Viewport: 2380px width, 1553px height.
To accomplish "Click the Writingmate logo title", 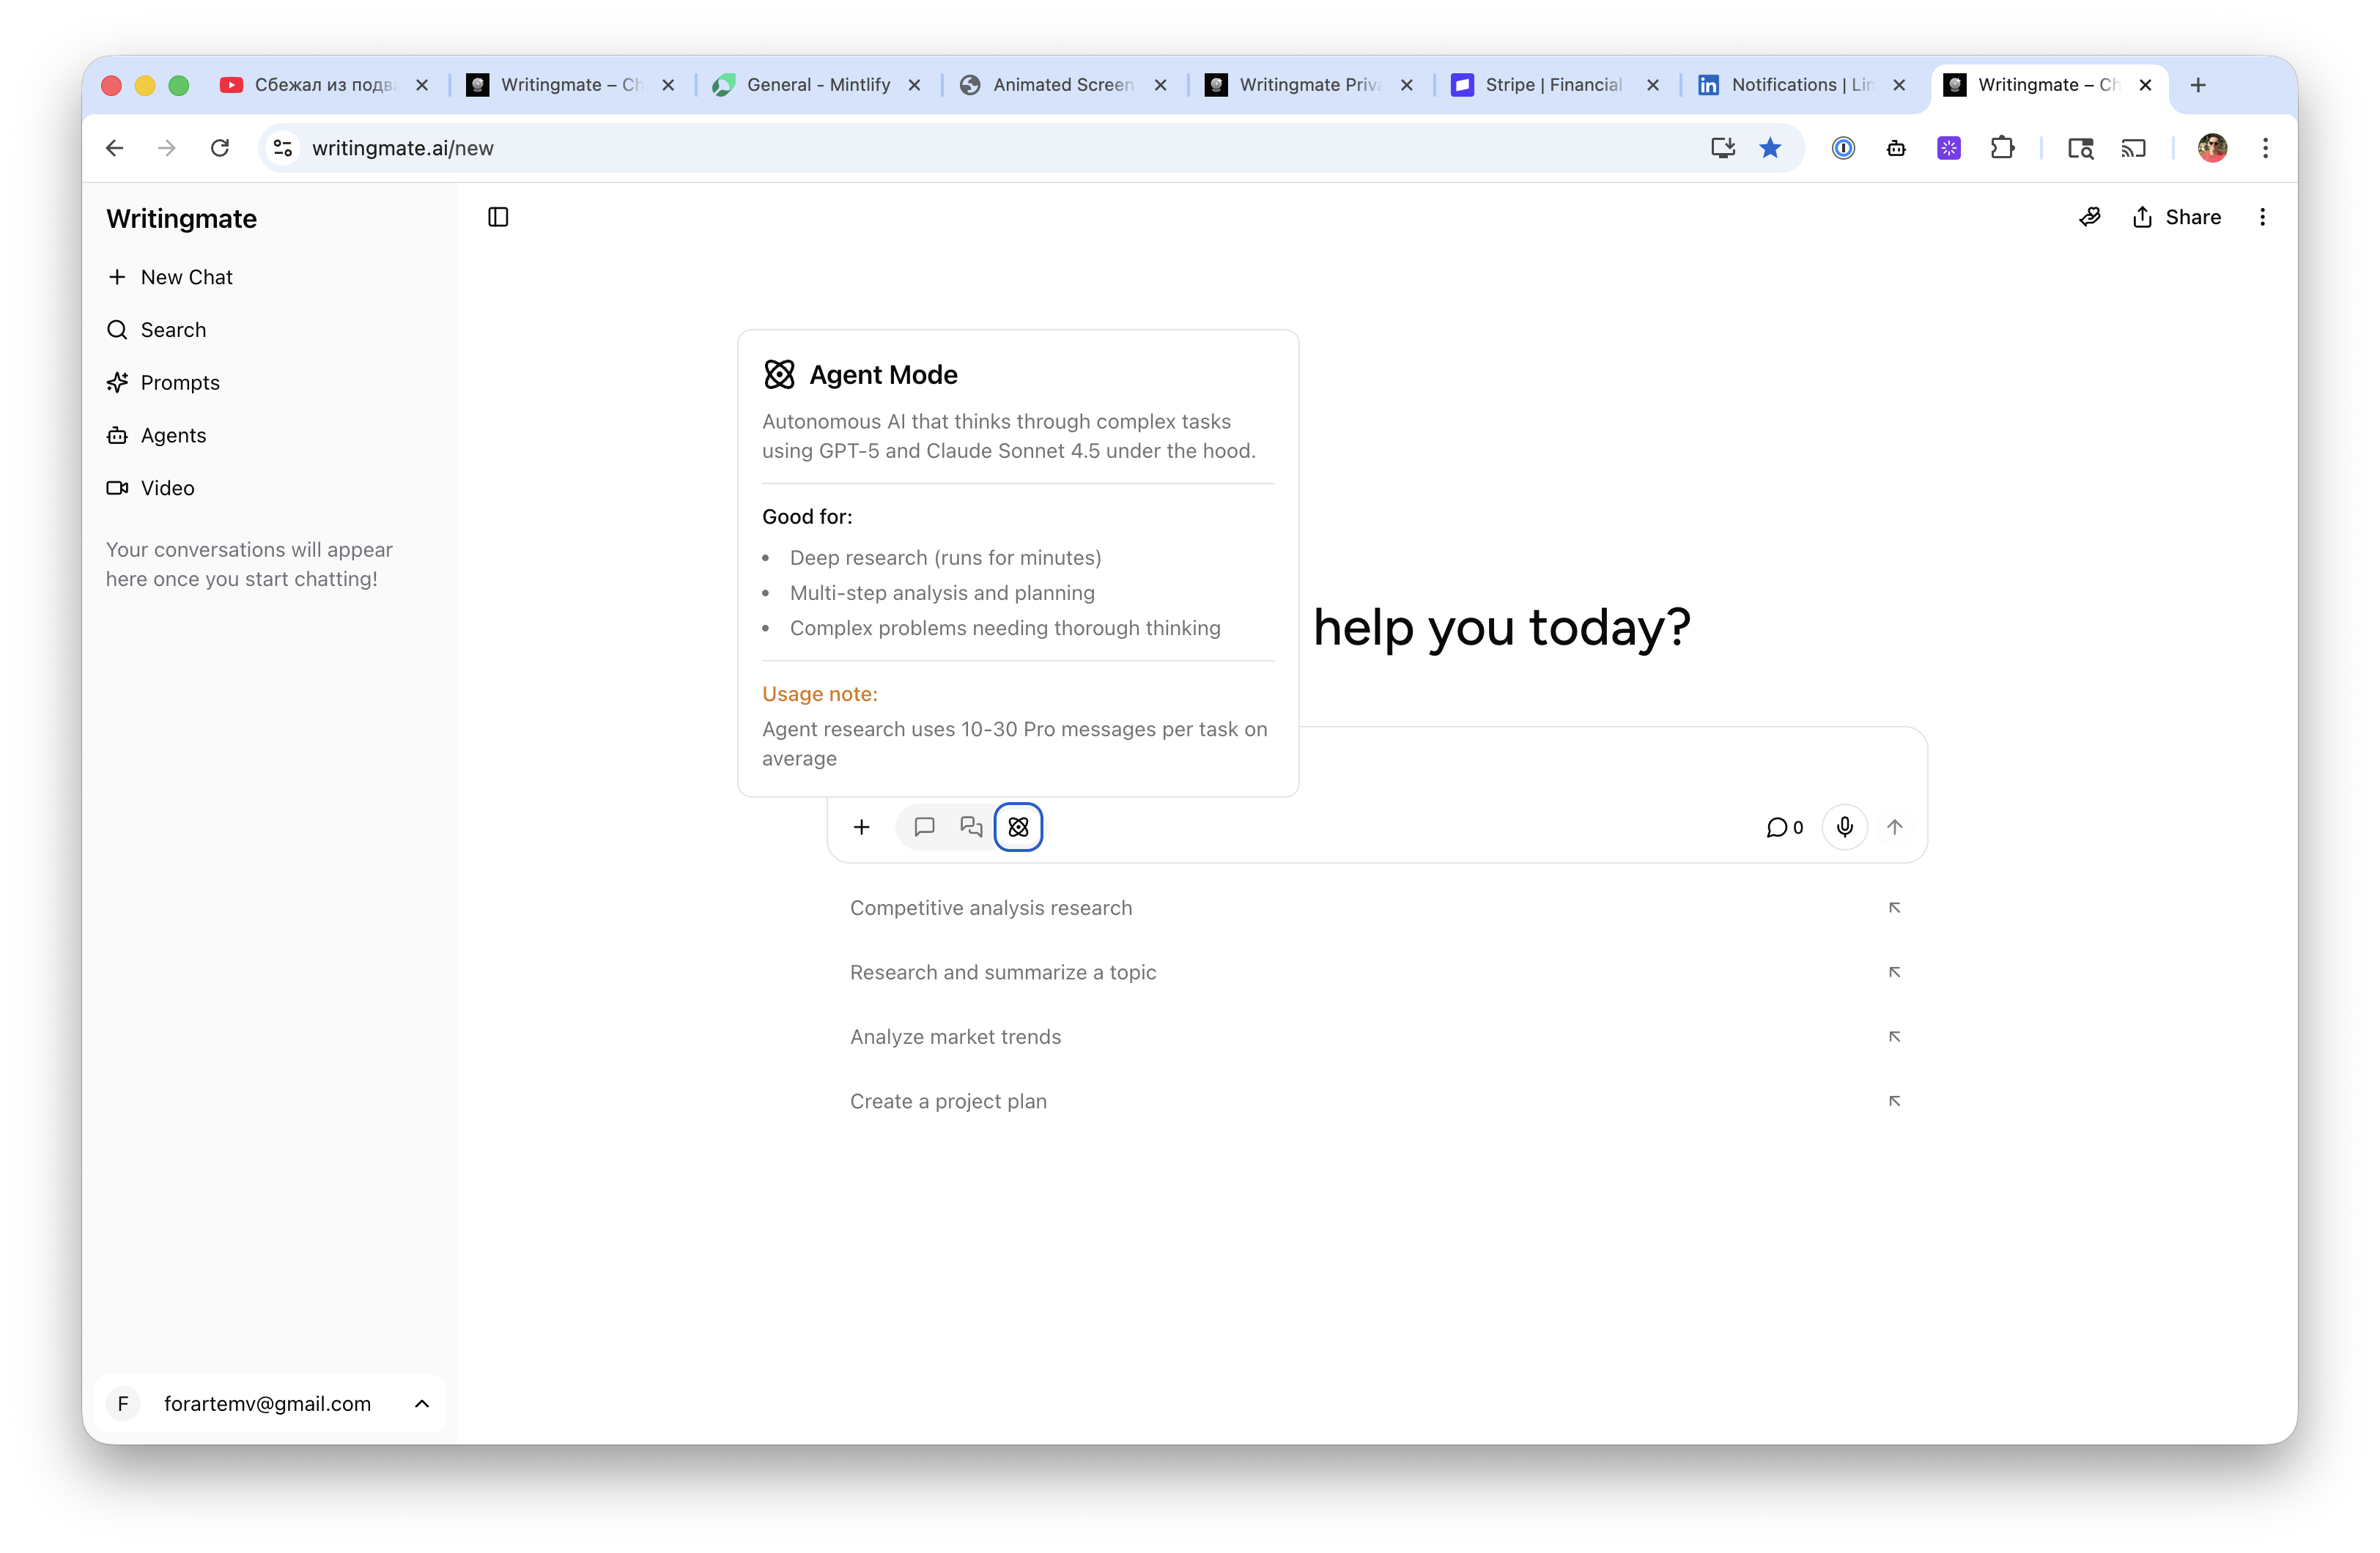I will (x=181, y=219).
